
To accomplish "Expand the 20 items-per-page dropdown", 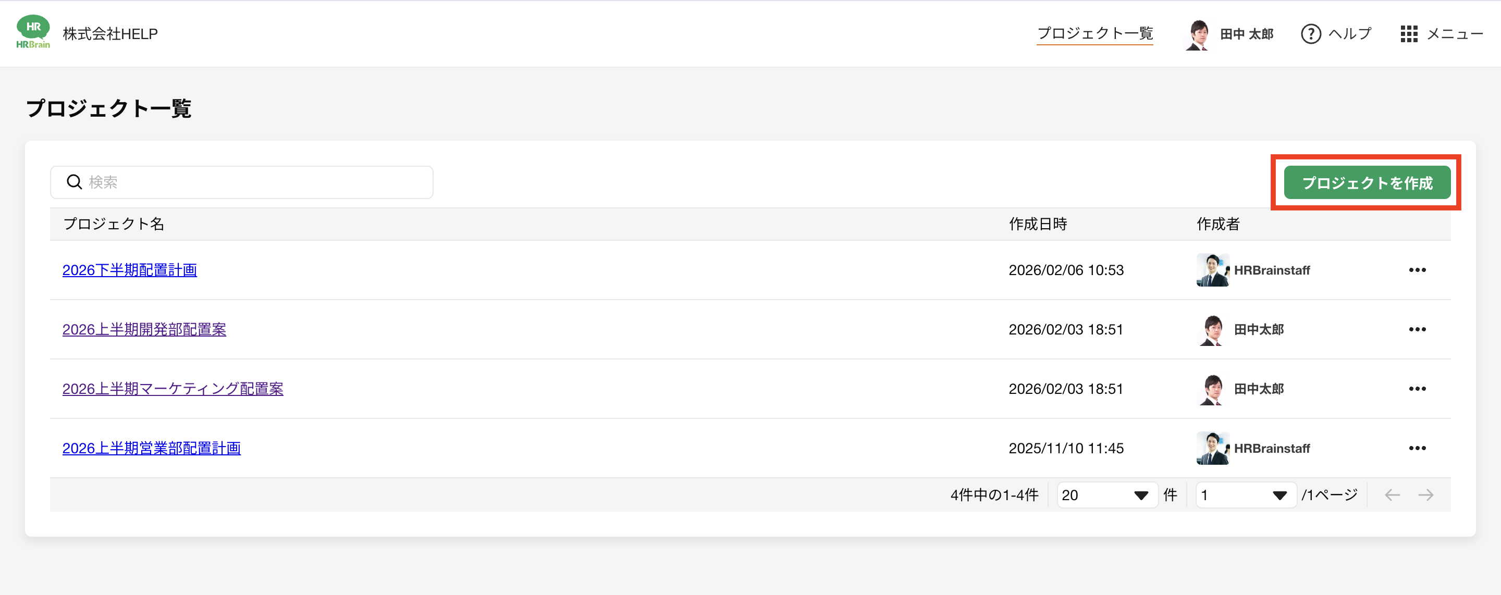I will 1106,495.
